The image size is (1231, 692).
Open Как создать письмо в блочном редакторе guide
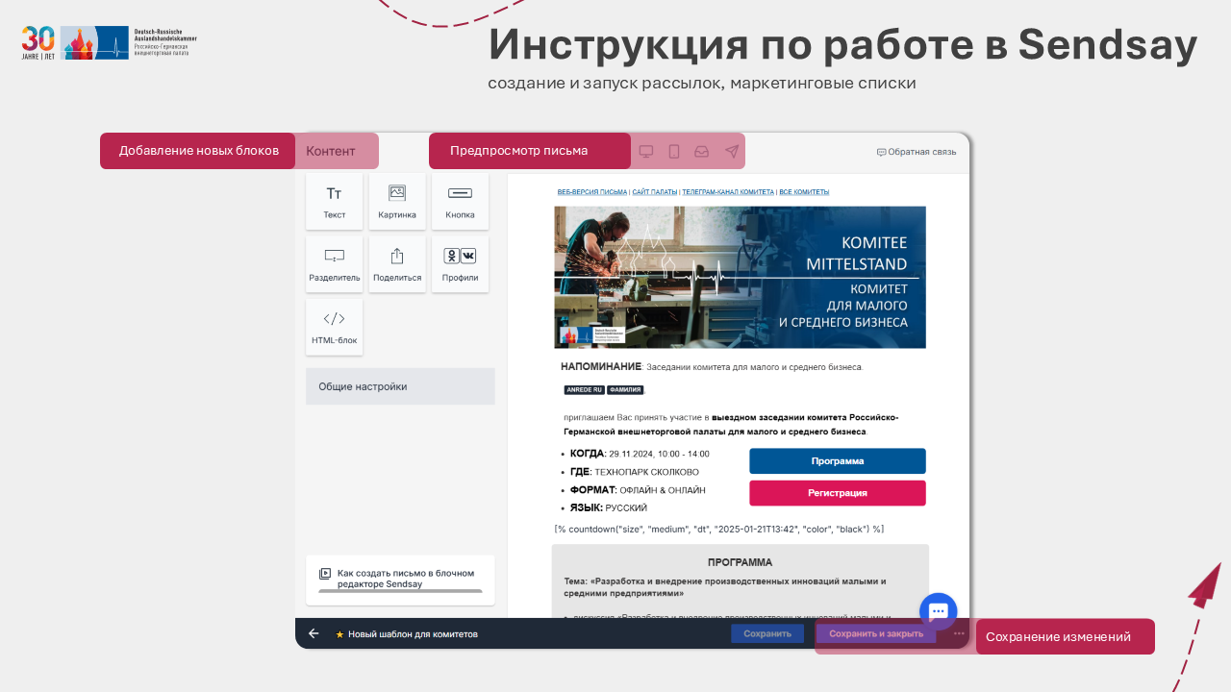pos(400,580)
